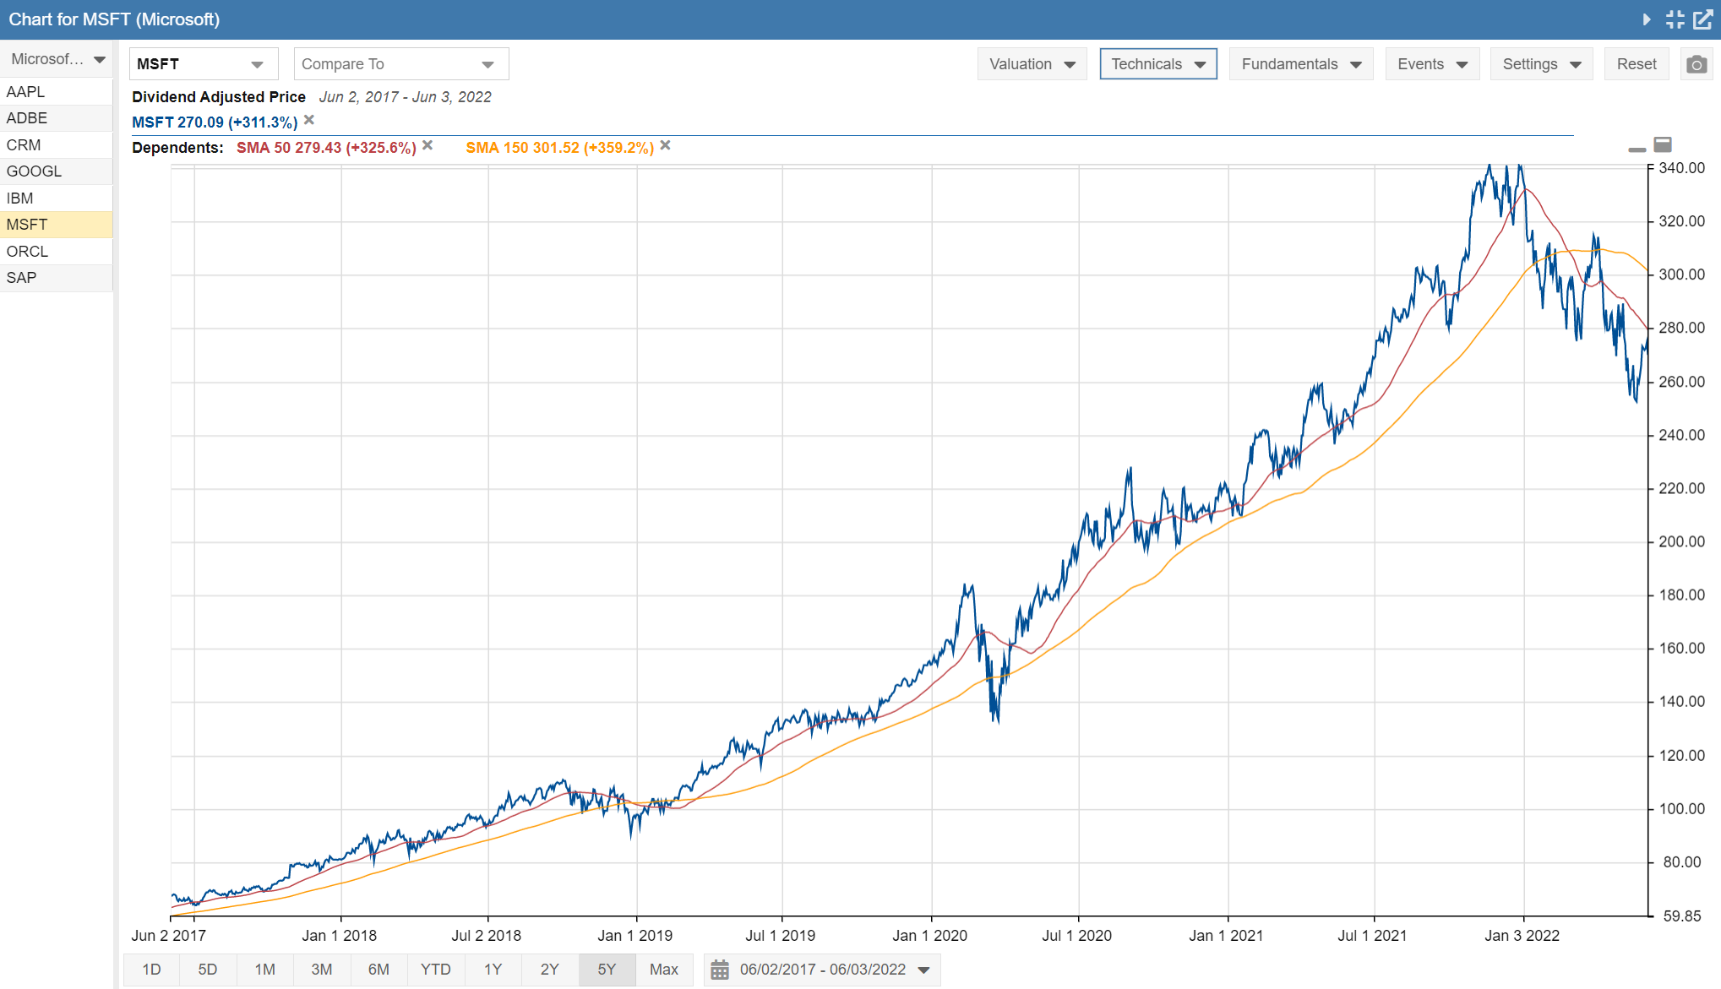
Task: Select MSFT in the ticker list
Action: (x=57, y=225)
